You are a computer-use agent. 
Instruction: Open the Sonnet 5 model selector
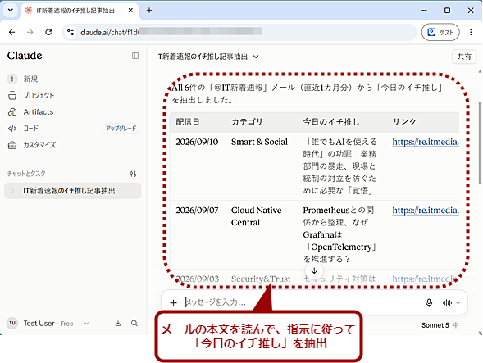[440, 325]
